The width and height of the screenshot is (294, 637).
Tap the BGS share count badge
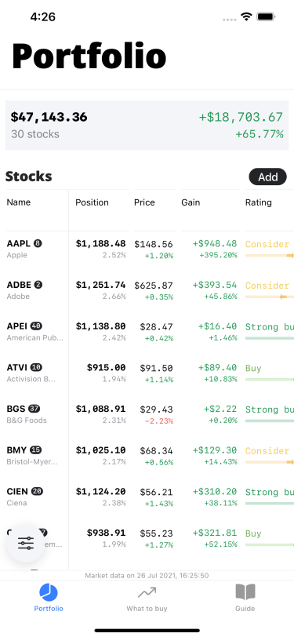pos(34,408)
